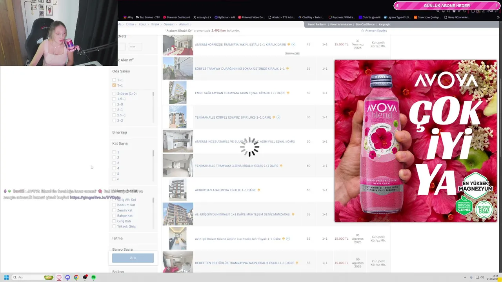Open Opera GX from the taskbar
Image resolution: width=502 pixels, height=282 pixels.
(x=59, y=277)
